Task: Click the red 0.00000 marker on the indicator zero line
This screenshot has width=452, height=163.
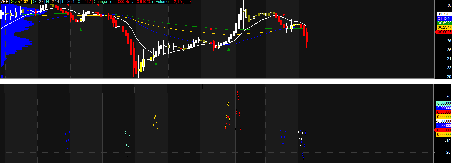Action: click(444, 130)
